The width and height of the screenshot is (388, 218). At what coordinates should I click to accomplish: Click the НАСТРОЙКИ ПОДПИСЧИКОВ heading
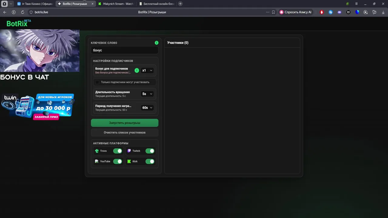[113, 61]
